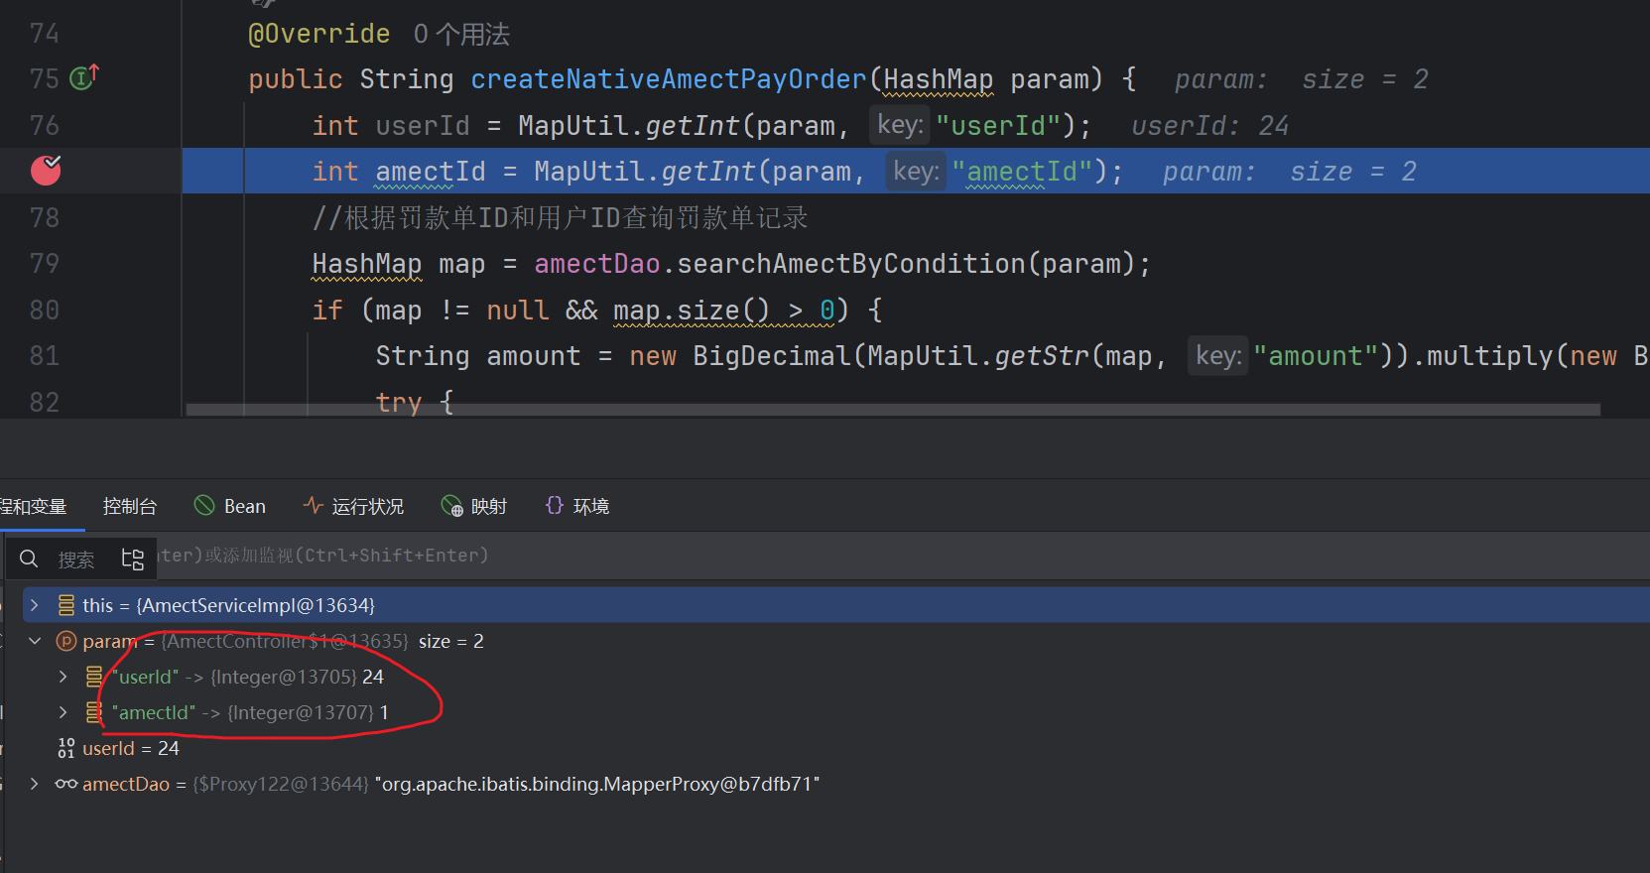Expand the "userId" map entry
The height and width of the screenshot is (873, 1650).
pos(63,677)
